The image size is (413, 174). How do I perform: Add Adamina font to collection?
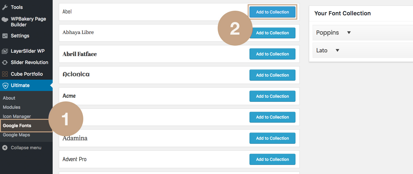[272, 138]
